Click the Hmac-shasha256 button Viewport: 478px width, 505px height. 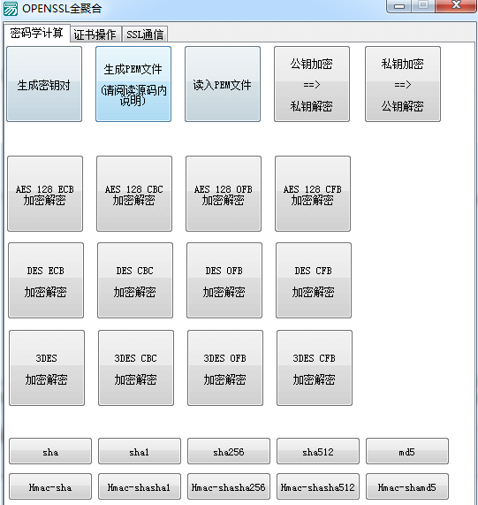(229, 486)
